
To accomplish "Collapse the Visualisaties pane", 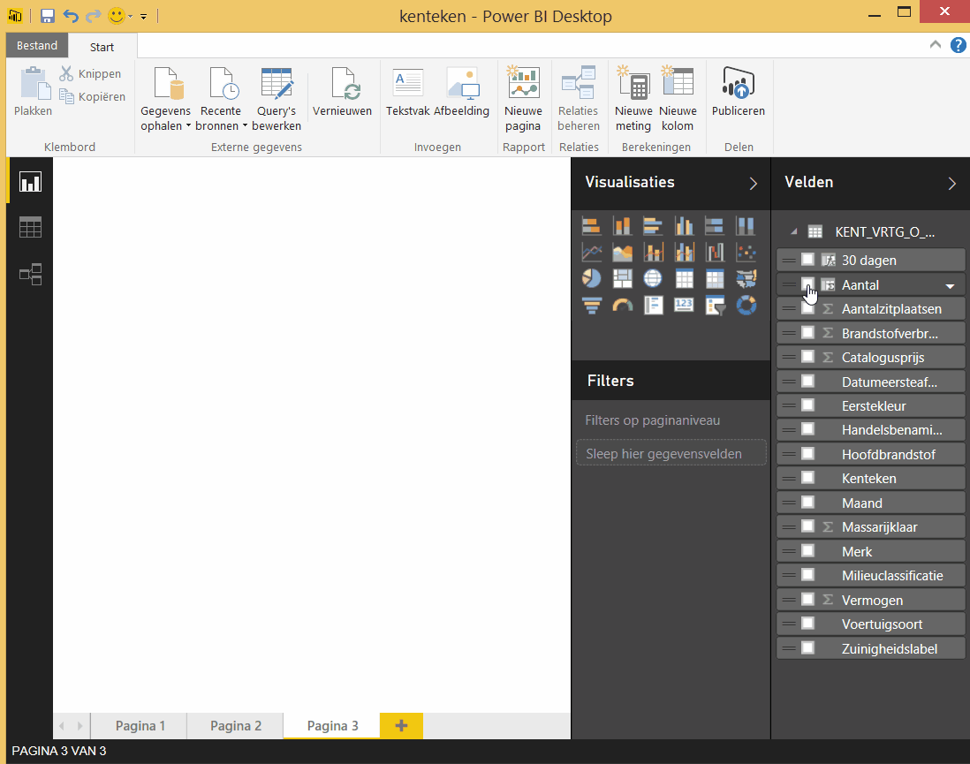I will click(x=753, y=184).
